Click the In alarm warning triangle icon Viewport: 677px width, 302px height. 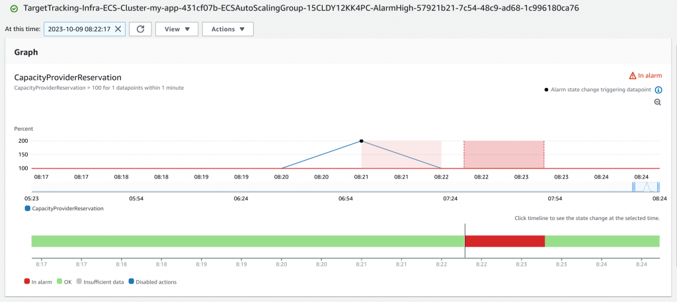coord(633,75)
